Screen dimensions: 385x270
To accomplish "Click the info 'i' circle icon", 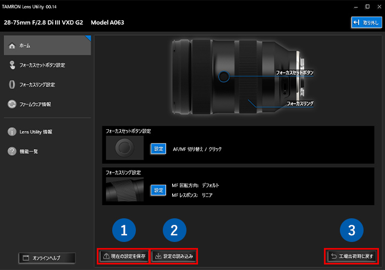I will (12, 131).
